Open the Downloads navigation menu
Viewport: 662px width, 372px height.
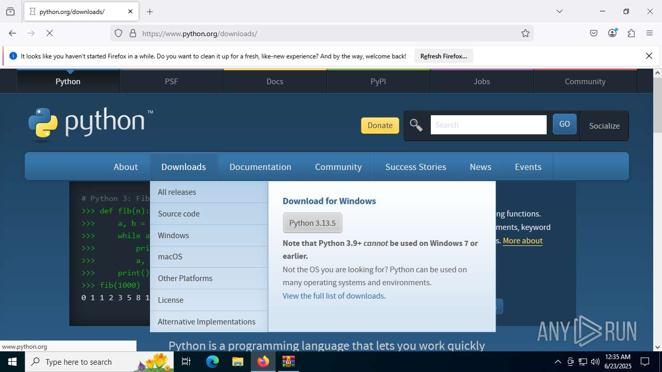pos(184,167)
